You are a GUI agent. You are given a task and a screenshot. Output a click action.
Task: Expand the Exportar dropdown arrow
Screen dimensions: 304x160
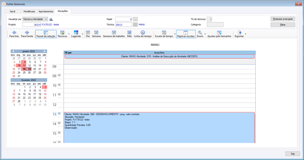[245, 34]
